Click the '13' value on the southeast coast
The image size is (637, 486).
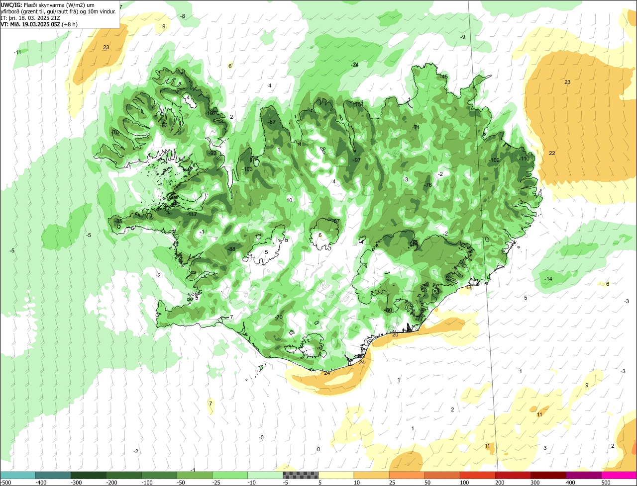(x=468, y=287)
